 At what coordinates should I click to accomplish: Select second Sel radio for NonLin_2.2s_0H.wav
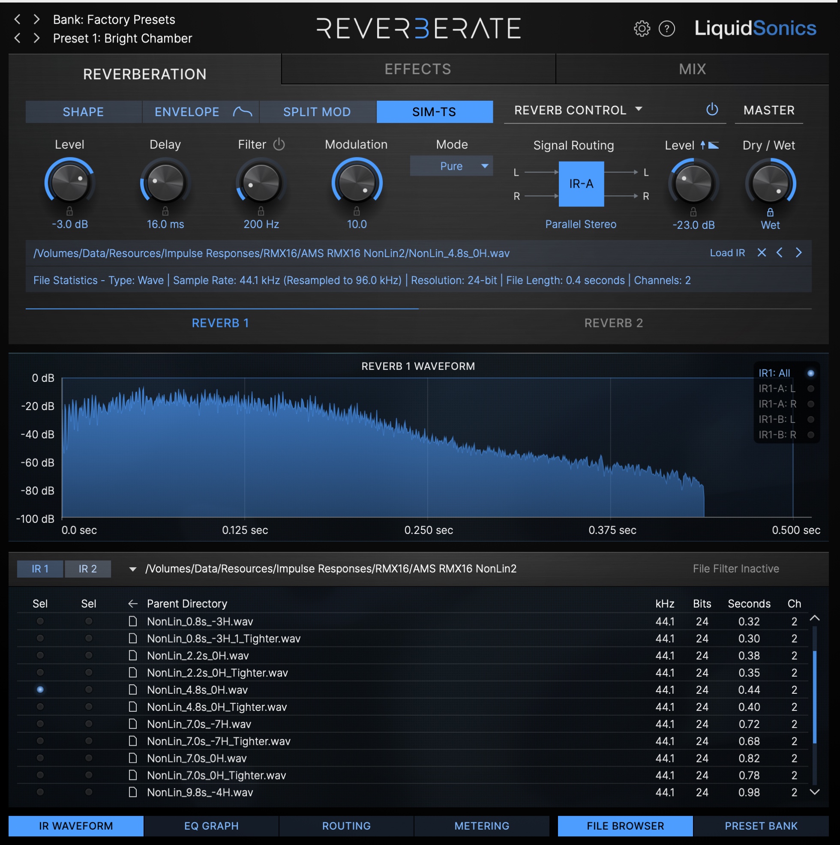pyautogui.click(x=89, y=655)
